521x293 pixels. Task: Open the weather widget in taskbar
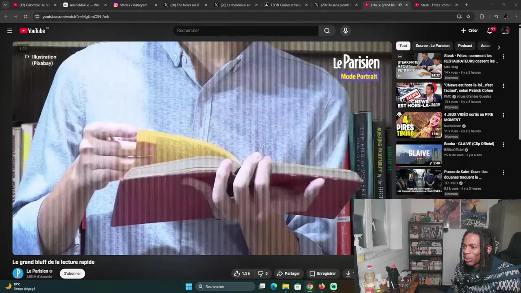click(20, 286)
